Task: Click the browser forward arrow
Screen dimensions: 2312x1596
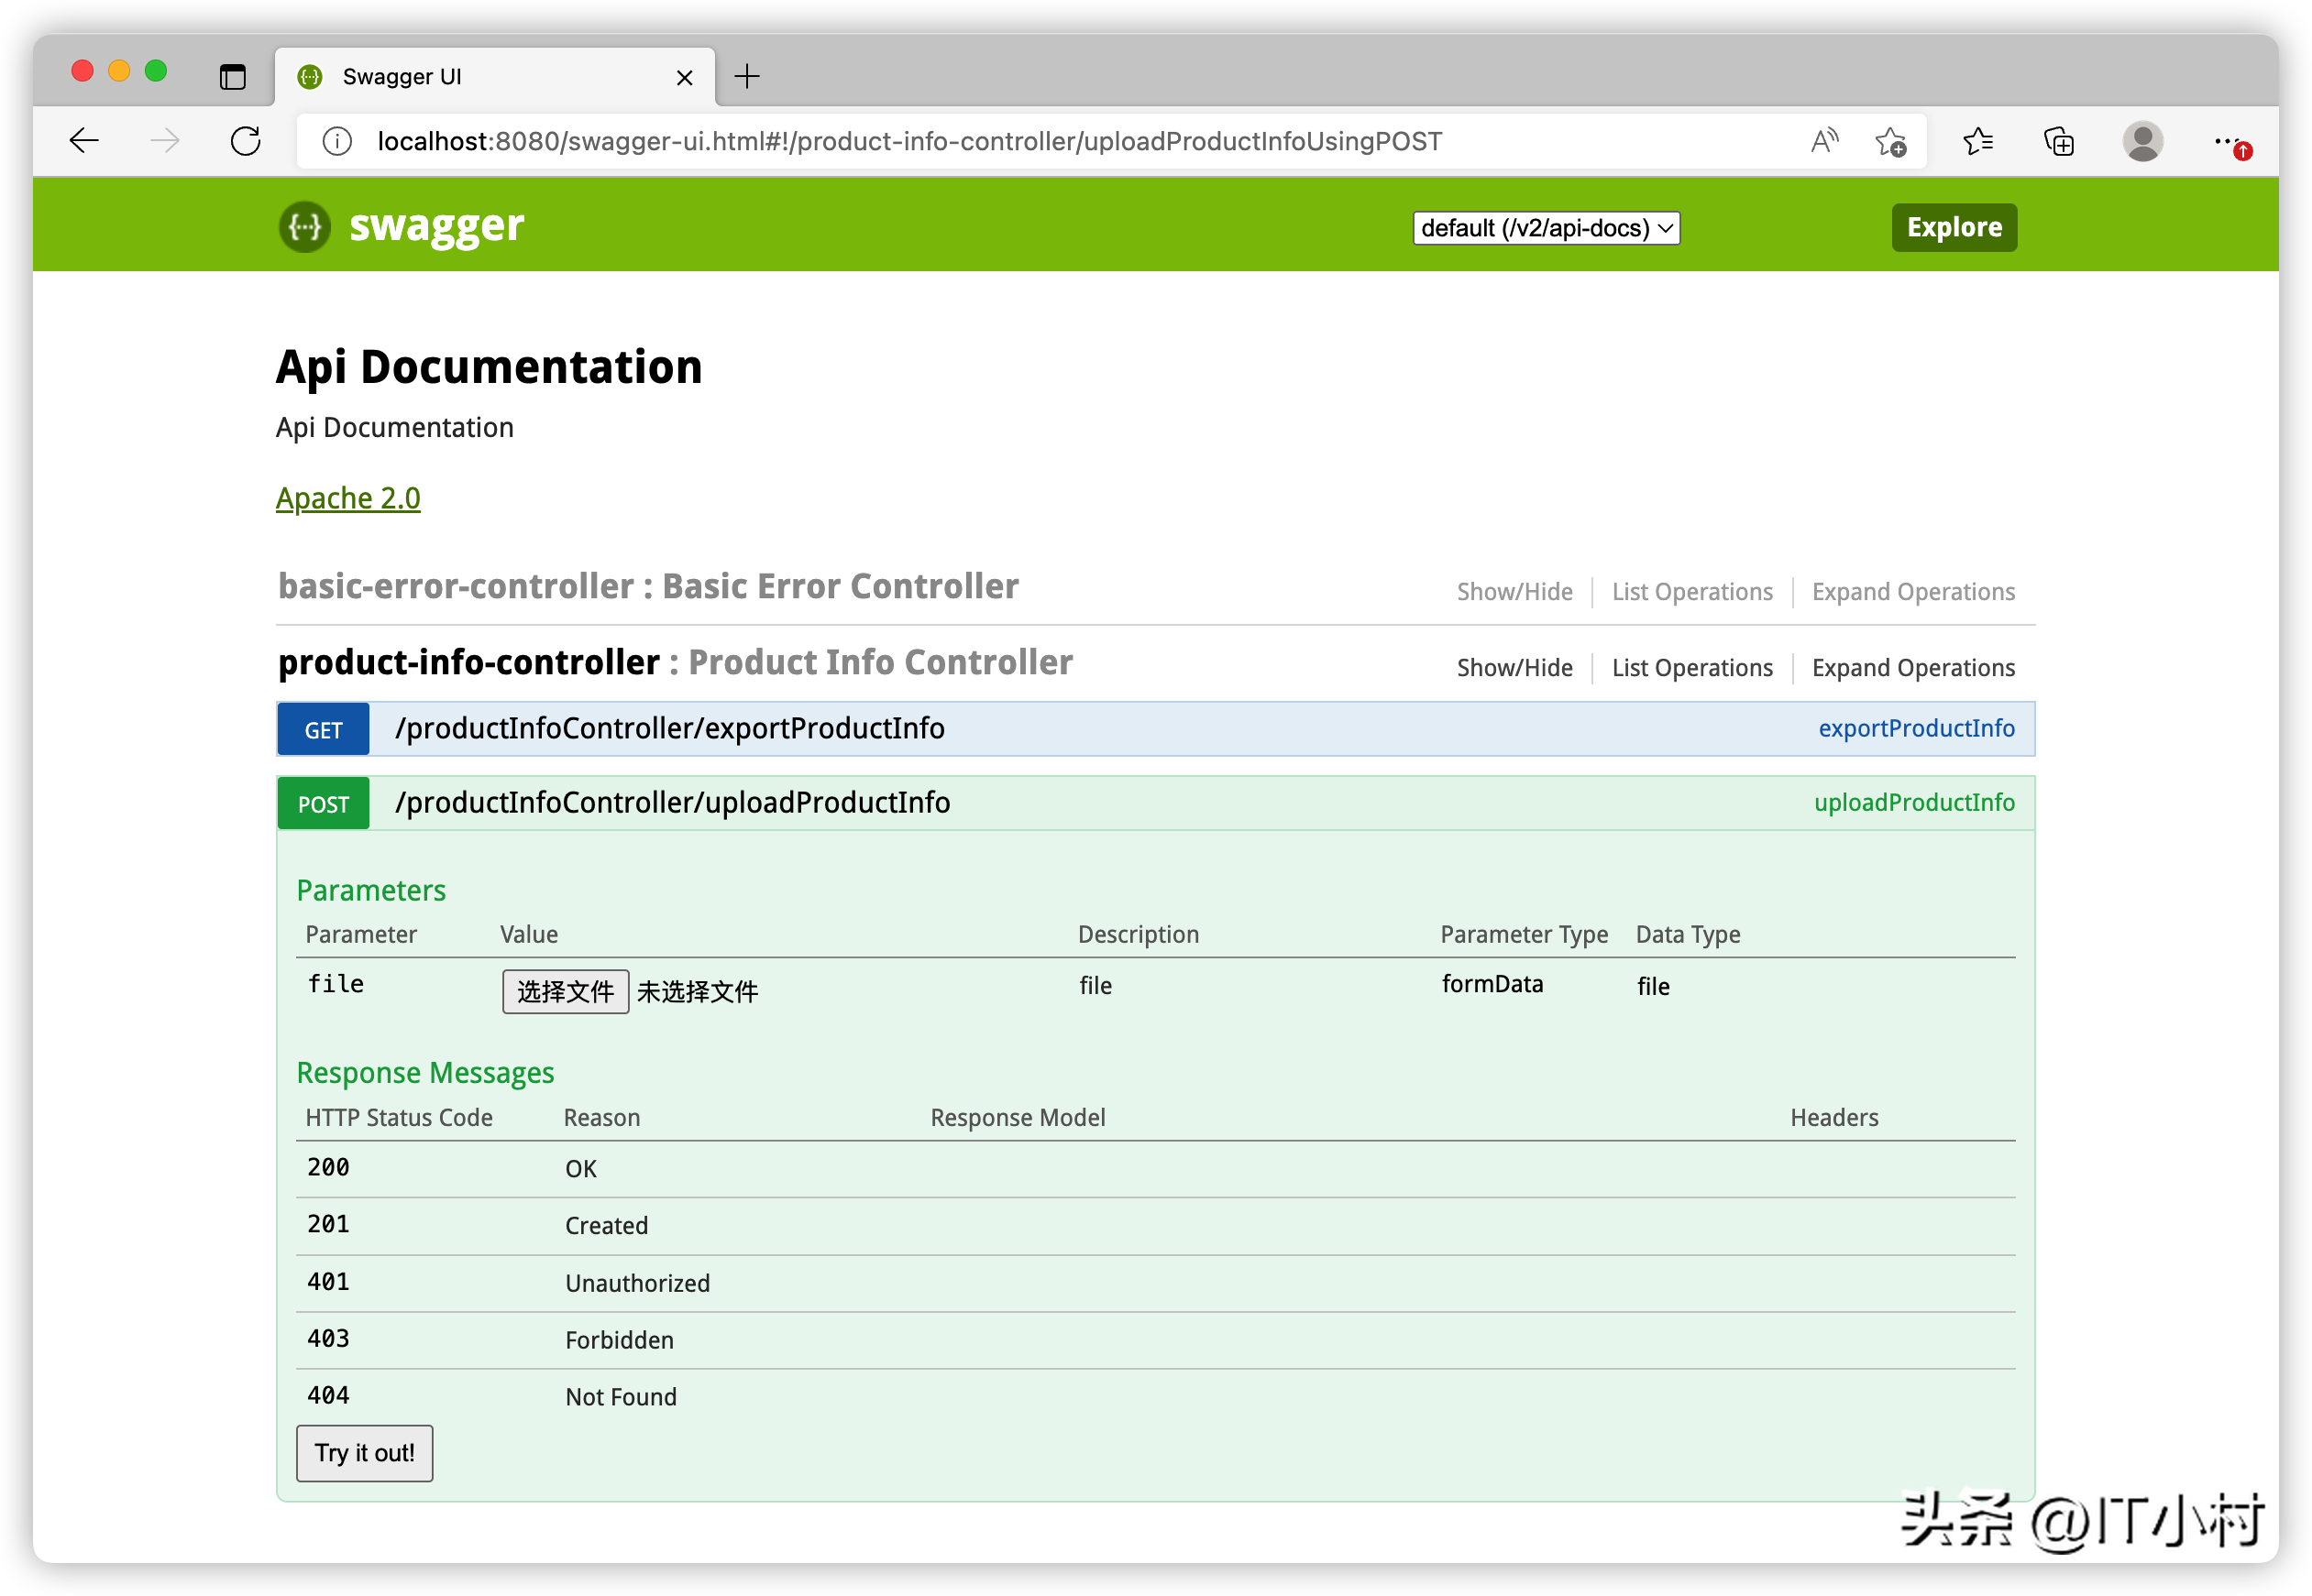Action: point(165,141)
